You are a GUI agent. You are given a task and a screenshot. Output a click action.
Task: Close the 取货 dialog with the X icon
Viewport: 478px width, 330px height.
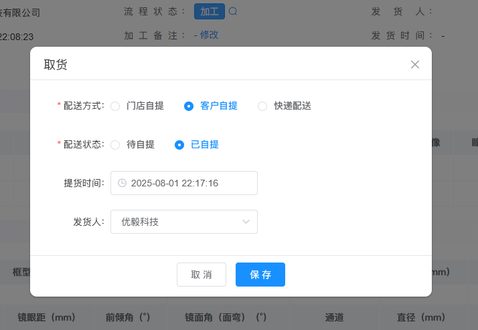pos(415,65)
